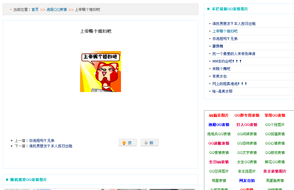Open next article 谁找男朋友？本人按日出租

click(x=51, y=146)
